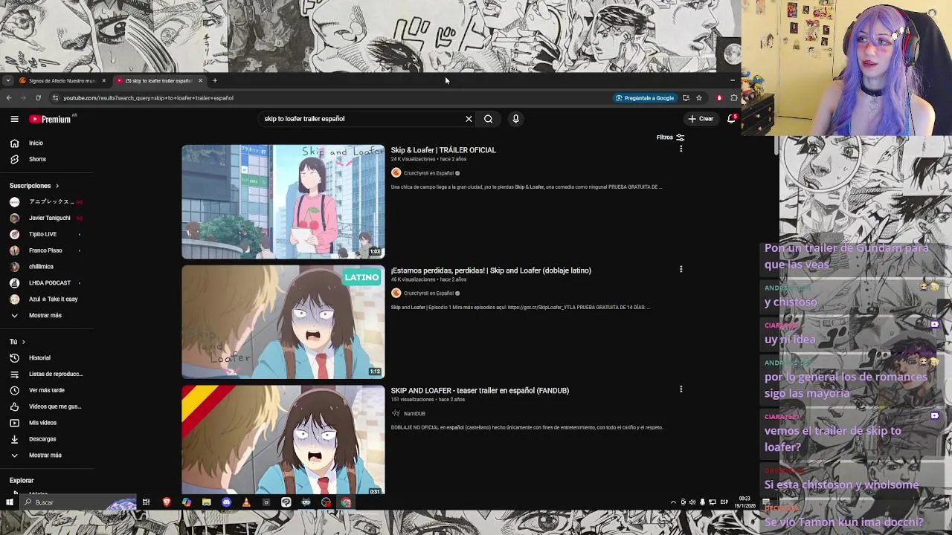952x535 pixels.
Task: Open SKIP AND LOAFER teaser trailer title
Action: [x=480, y=390]
